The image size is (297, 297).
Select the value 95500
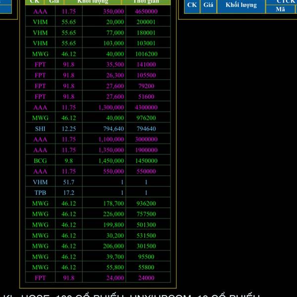coord(146,257)
